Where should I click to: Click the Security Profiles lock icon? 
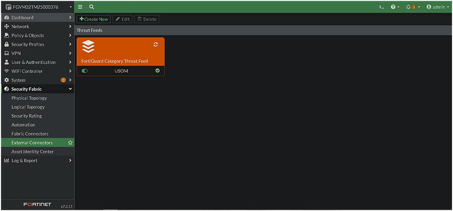[x=7, y=44]
